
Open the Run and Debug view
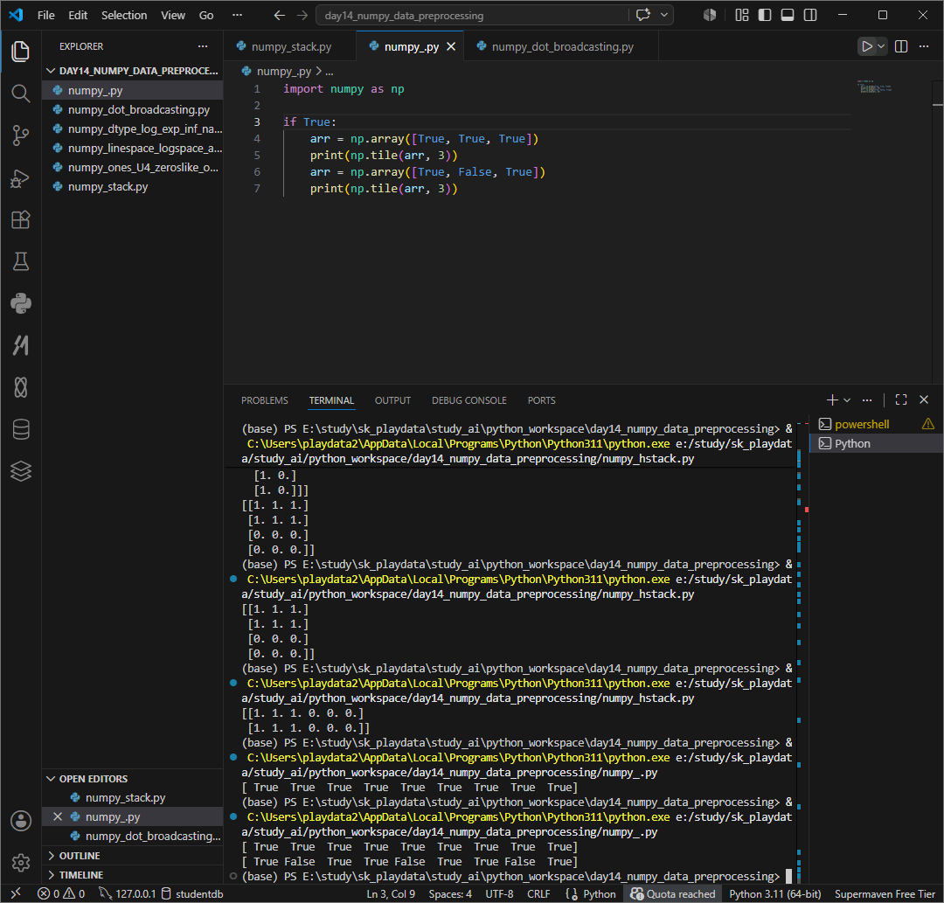click(20, 178)
